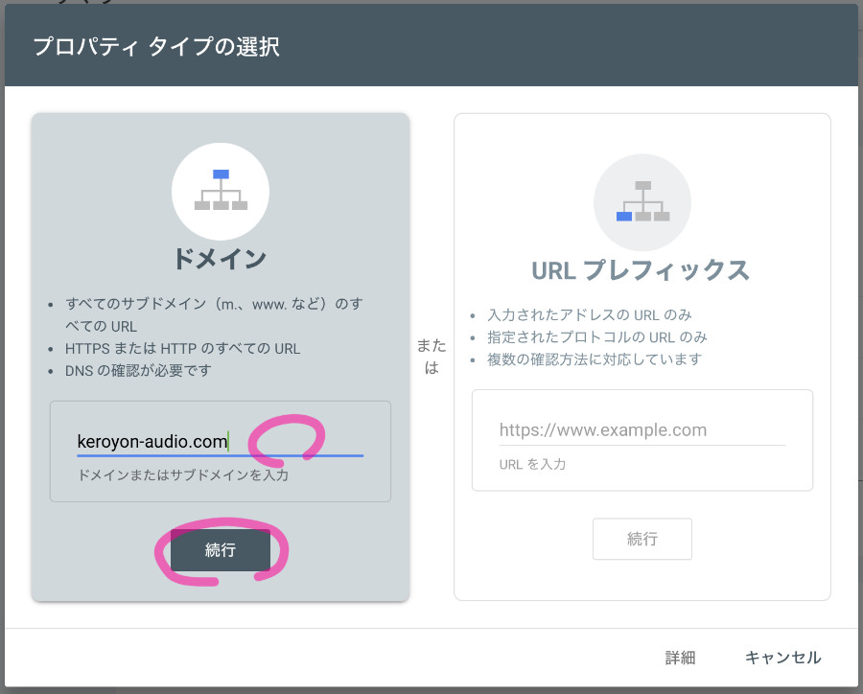Click the 'HTTPS または HTTP のすべての URL' bullet
This screenshot has width=863, height=694.
[183, 348]
